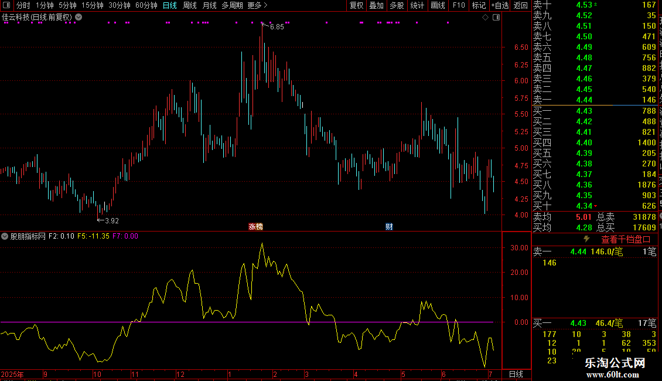Viewport: 662px width, 381px height.
Task: Open the 统计 statistics tool
Action: 417,5
